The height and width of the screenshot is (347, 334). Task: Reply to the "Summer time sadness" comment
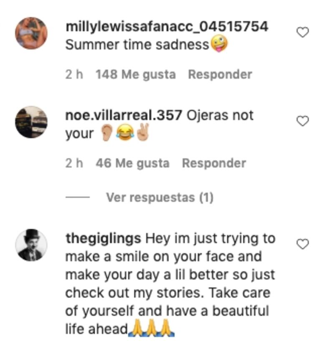tap(220, 75)
